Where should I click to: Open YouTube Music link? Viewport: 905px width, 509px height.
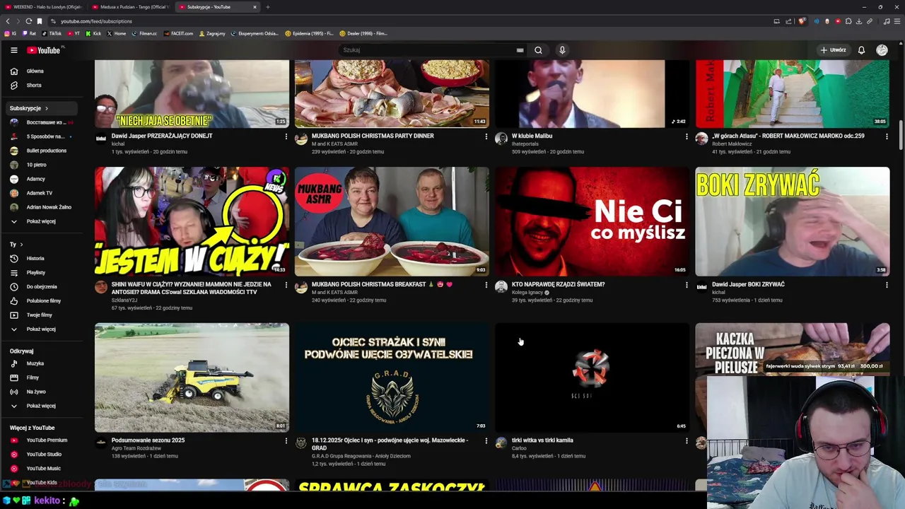(x=42, y=468)
